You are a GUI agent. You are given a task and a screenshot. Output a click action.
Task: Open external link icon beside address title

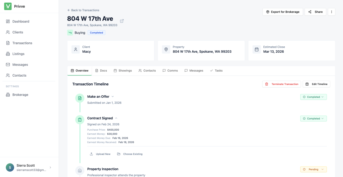122,21
